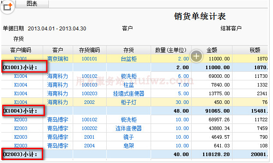Viewport: 273px width, 163px height.
Task: Sort by 客户编码 column header
Action: [20, 50]
